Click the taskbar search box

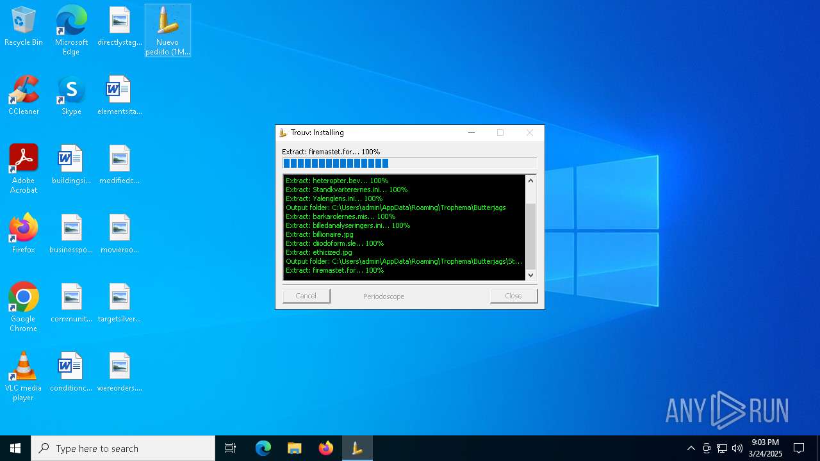pyautogui.click(x=123, y=448)
